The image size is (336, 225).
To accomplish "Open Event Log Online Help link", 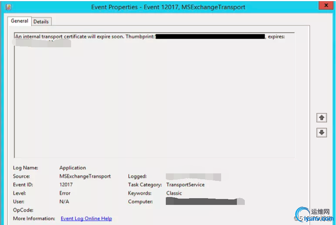I will (x=86, y=218).
